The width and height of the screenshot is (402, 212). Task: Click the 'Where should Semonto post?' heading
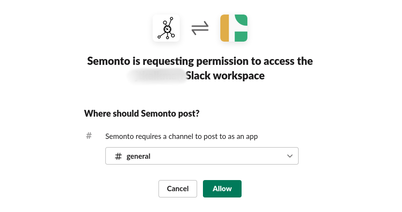click(x=142, y=114)
